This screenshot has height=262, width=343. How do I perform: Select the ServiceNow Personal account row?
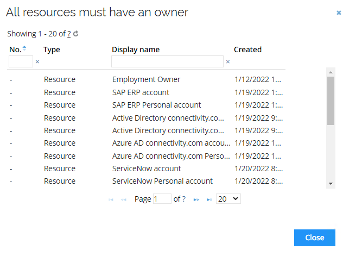pos(146,181)
